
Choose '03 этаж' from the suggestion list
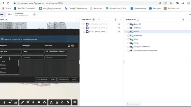click(x=3, y=72)
